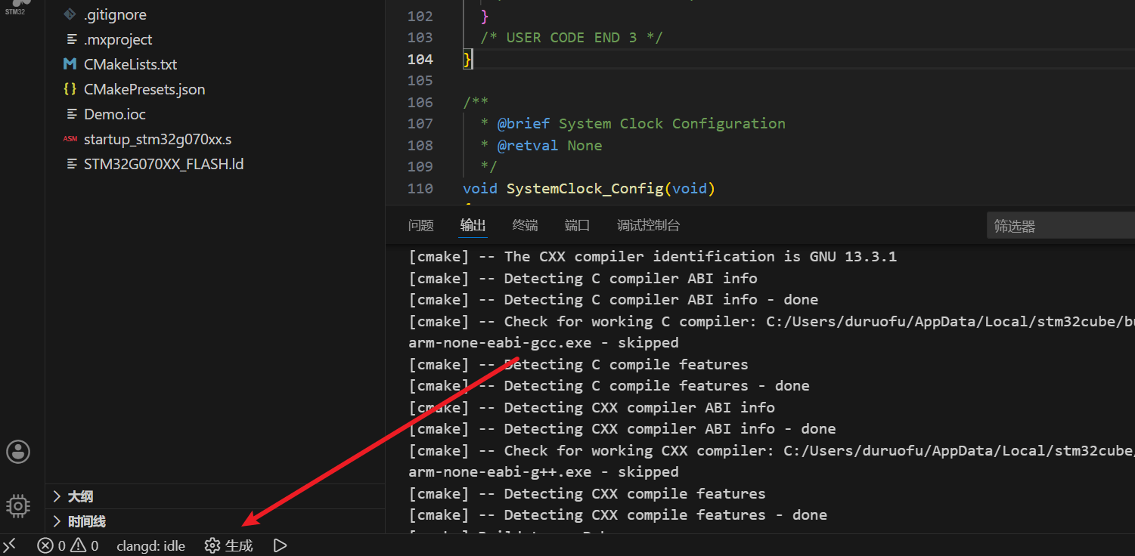Open STM32G070XX_FLASH.ld linker script
The height and width of the screenshot is (556, 1135).
click(x=163, y=164)
